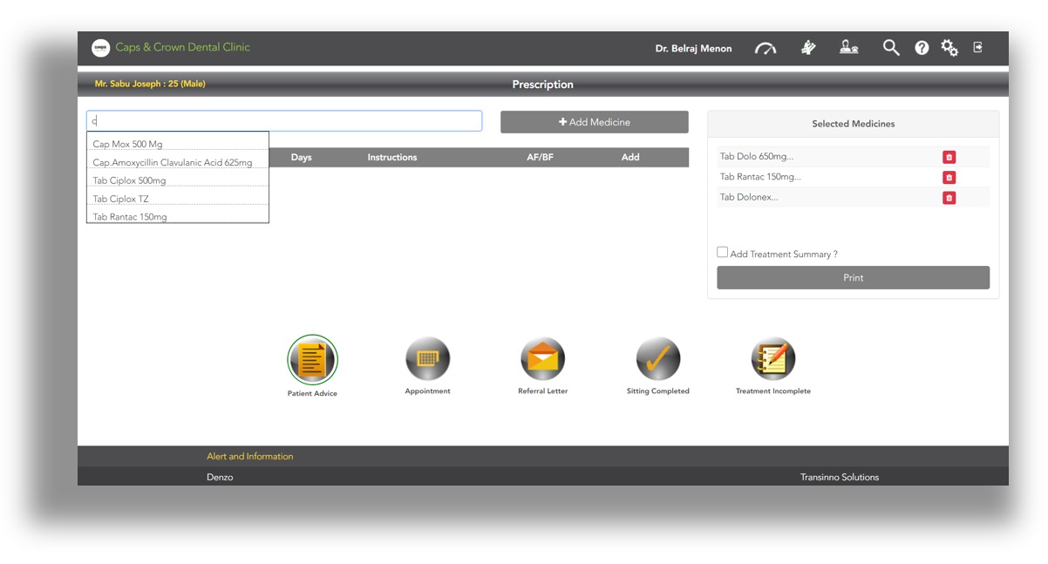Open the dashboard speedometer icon
1048x564 pixels.
(x=765, y=49)
